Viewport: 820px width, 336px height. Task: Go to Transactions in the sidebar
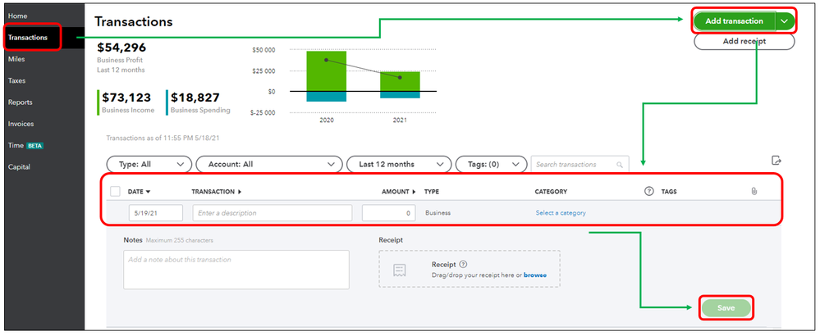28,38
